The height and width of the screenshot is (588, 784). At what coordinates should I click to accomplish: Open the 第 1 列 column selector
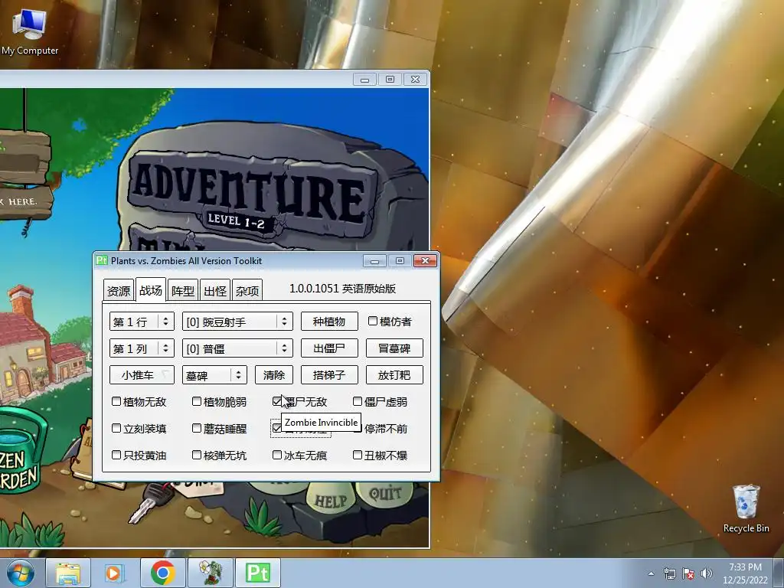coord(142,348)
